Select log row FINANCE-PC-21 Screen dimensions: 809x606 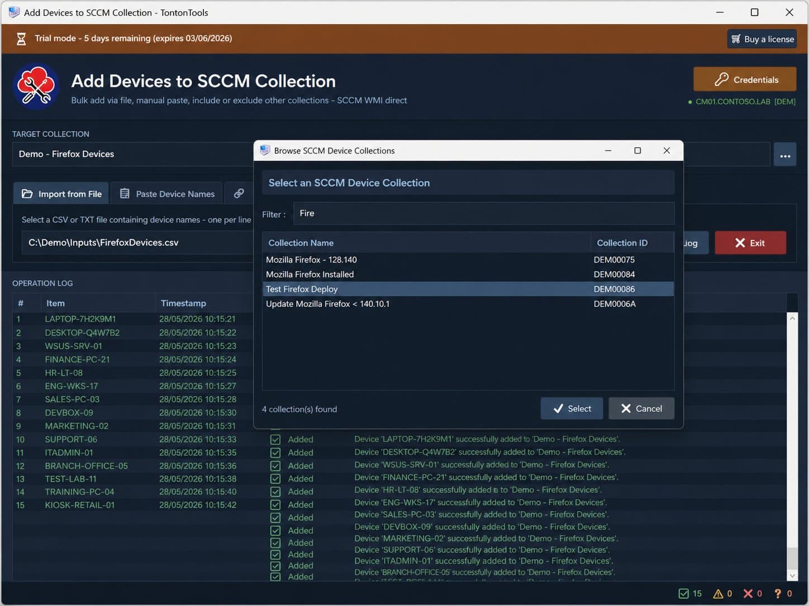tap(133, 359)
